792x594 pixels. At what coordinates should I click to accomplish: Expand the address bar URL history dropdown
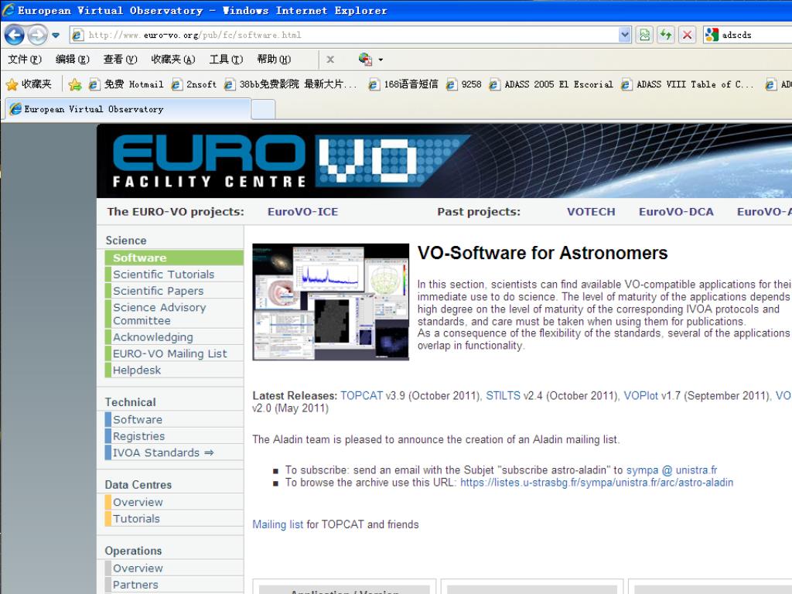tap(625, 35)
